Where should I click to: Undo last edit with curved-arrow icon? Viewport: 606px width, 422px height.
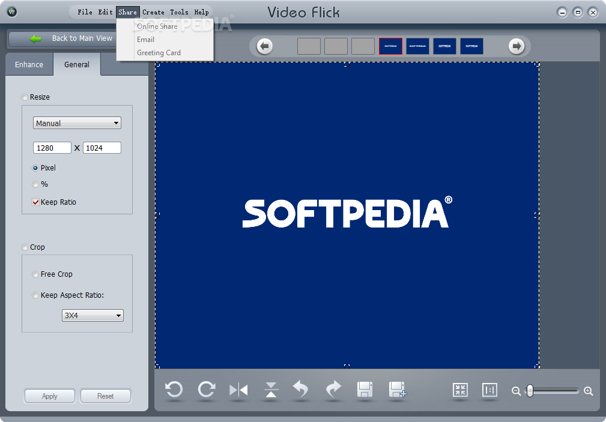(301, 389)
